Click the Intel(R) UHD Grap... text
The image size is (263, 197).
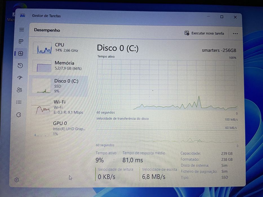point(69,129)
